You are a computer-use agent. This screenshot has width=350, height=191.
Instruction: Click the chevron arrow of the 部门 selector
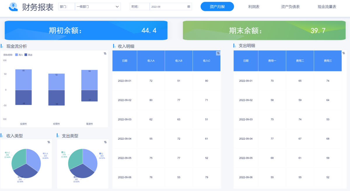(x=117, y=6)
